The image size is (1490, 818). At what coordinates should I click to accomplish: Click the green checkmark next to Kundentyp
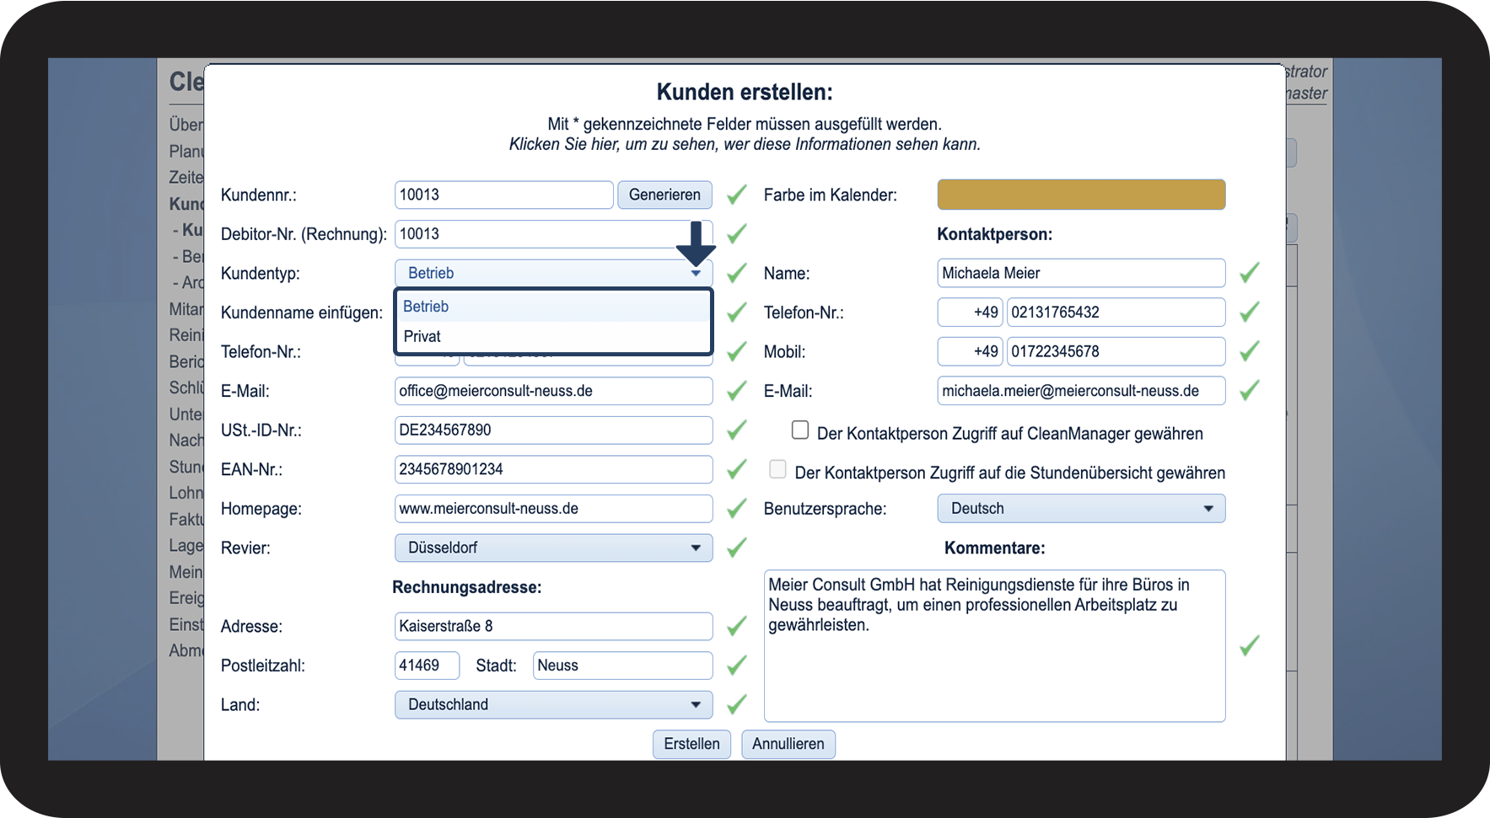pyautogui.click(x=736, y=273)
